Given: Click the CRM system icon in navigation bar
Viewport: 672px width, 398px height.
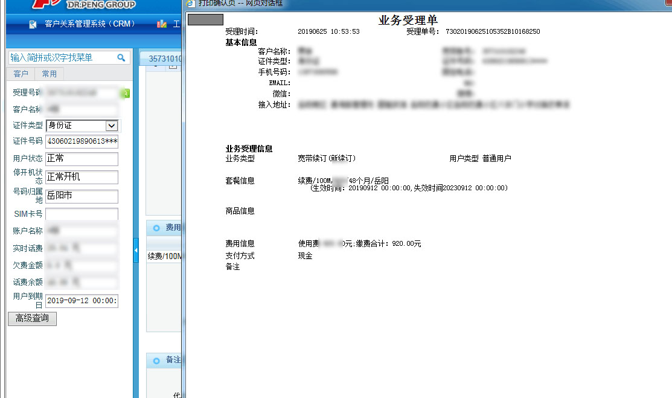Looking at the screenshot, I should point(33,24).
